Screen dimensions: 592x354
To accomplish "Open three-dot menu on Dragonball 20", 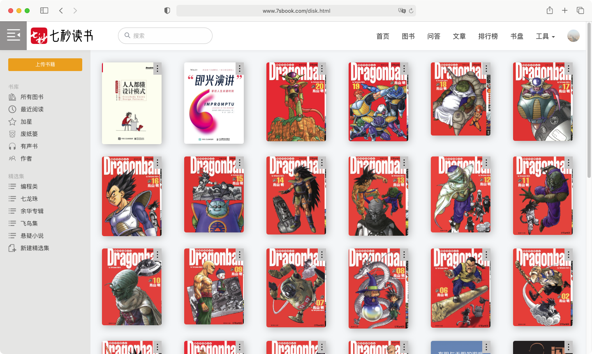I will 321,68.
